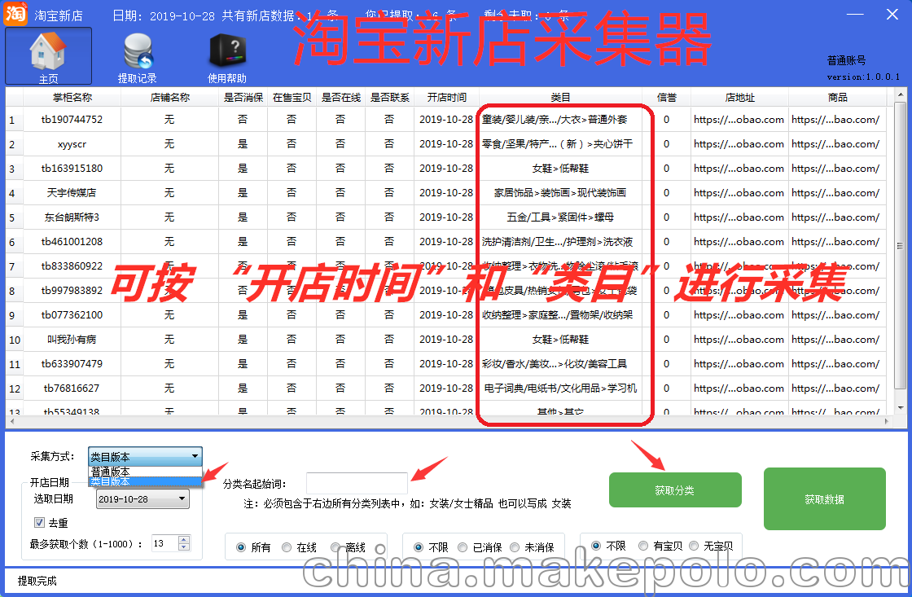Click the 获取数据 button
Image resolution: width=912 pixels, height=597 pixels.
click(824, 498)
